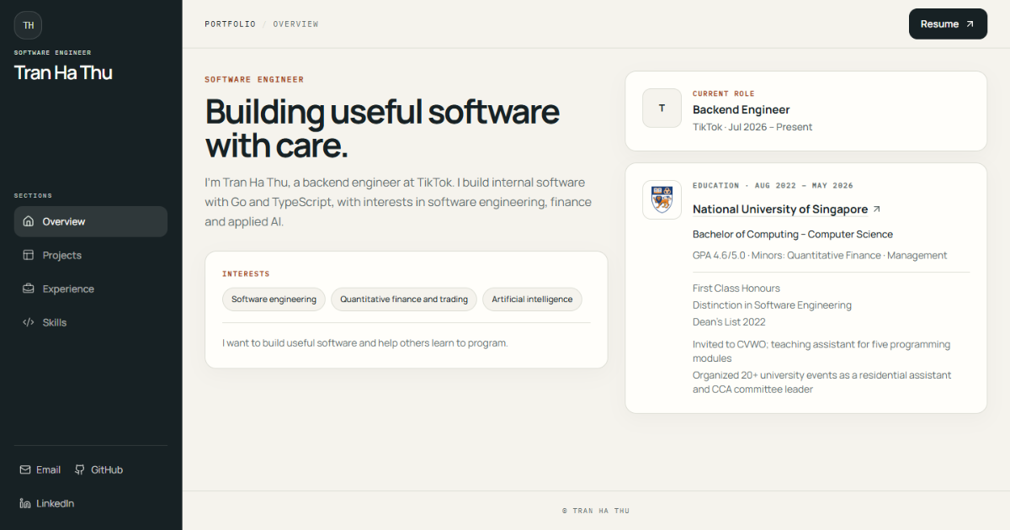The height and width of the screenshot is (530, 1010).
Task: Click the Backend Engineer role title
Action: click(742, 109)
